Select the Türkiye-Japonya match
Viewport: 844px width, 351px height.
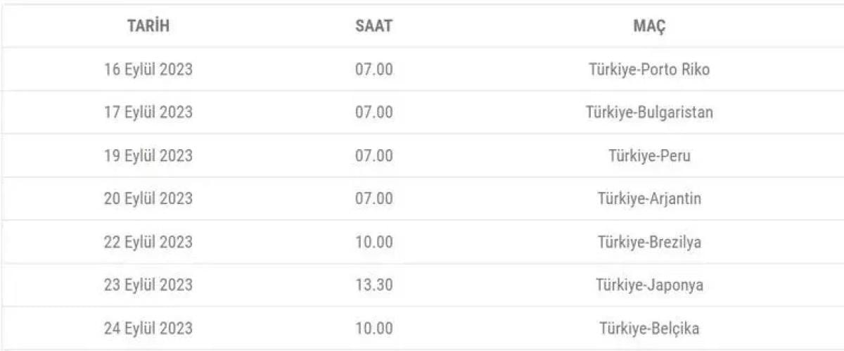649,285
